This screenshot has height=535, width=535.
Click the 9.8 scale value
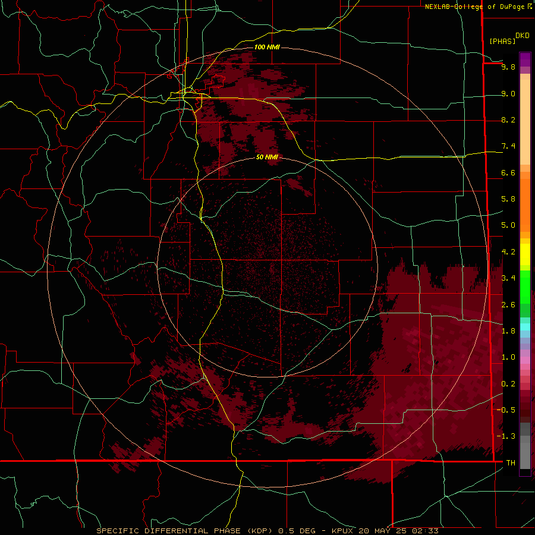coord(508,67)
